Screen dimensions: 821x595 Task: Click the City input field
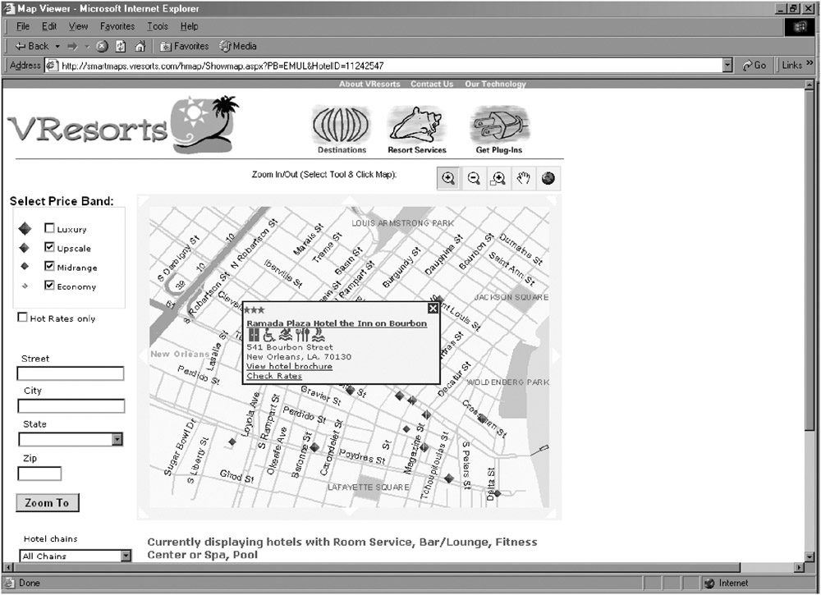click(71, 406)
